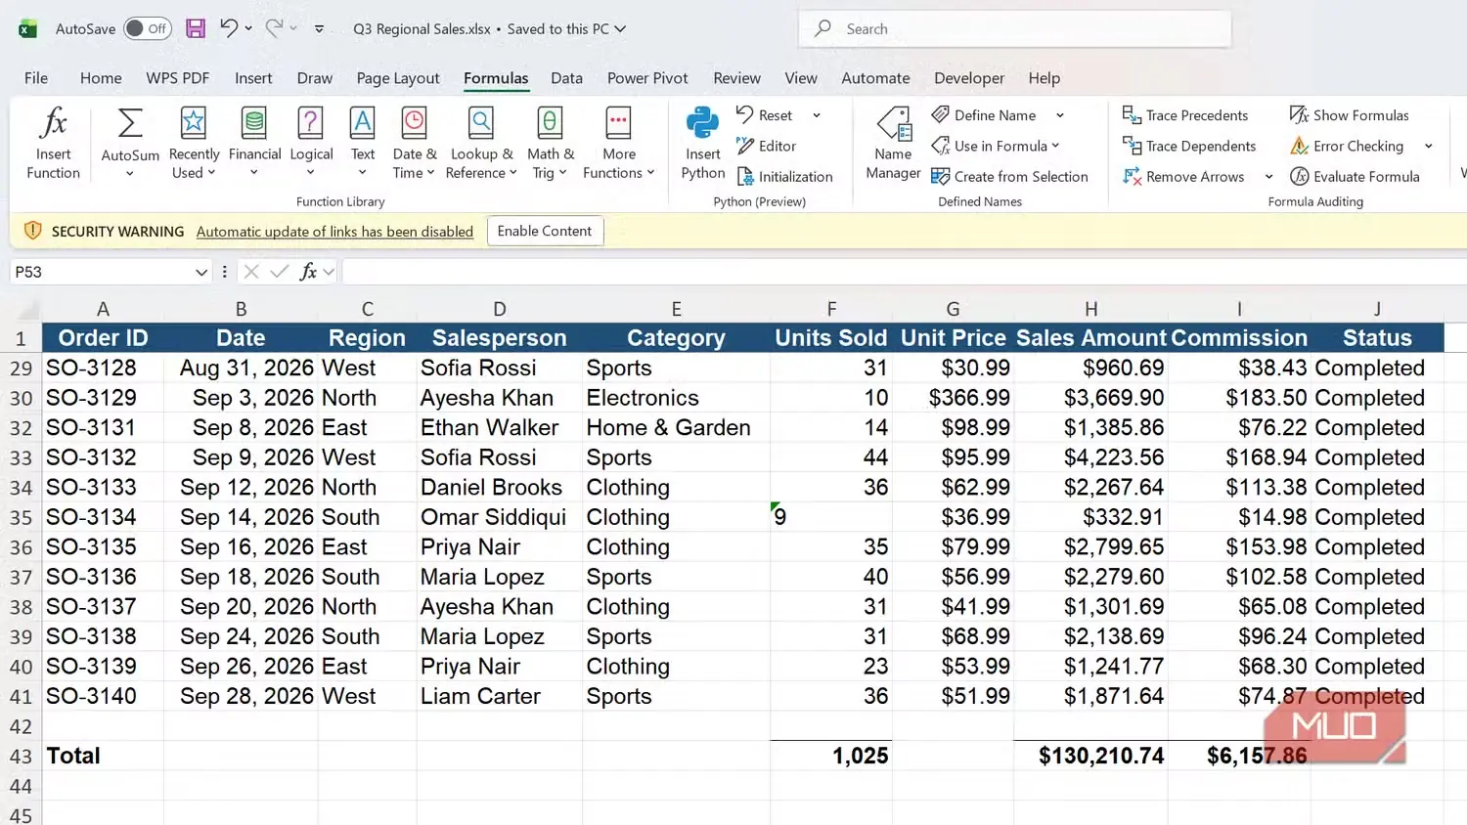Screen dimensions: 1467x825
Task: Open Logical functions list
Action: pos(311,144)
